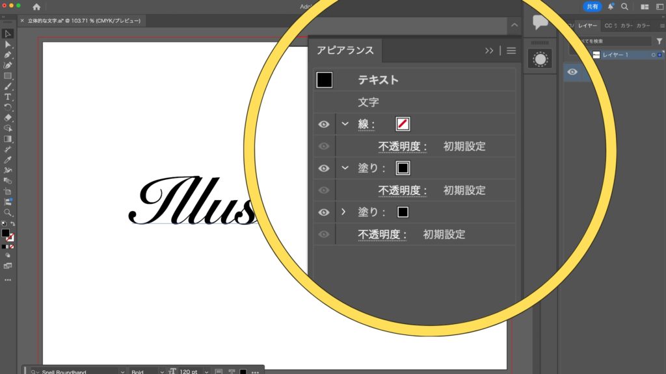This screenshot has width=666, height=374.
Task: Select the Direct Selection tool
Action: tap(8, 44)
